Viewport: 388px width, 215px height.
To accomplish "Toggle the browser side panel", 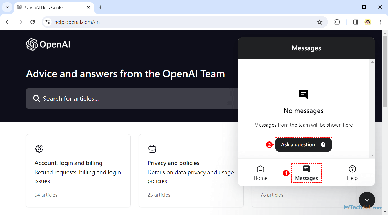I will 356,22.
